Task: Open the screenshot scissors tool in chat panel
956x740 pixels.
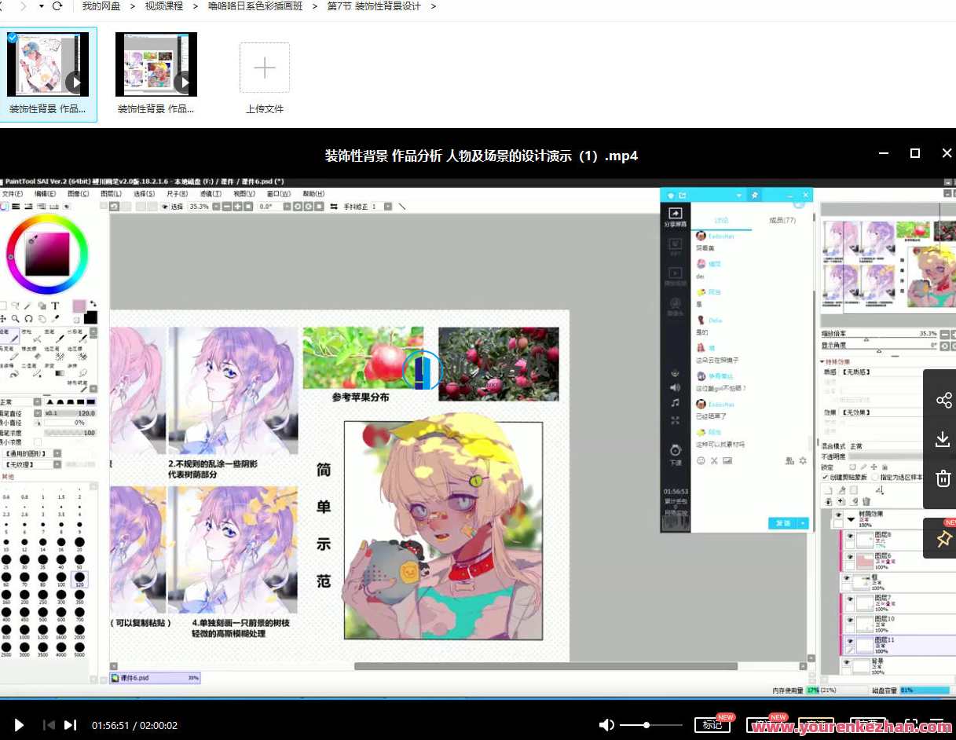Action: [714, 461]
